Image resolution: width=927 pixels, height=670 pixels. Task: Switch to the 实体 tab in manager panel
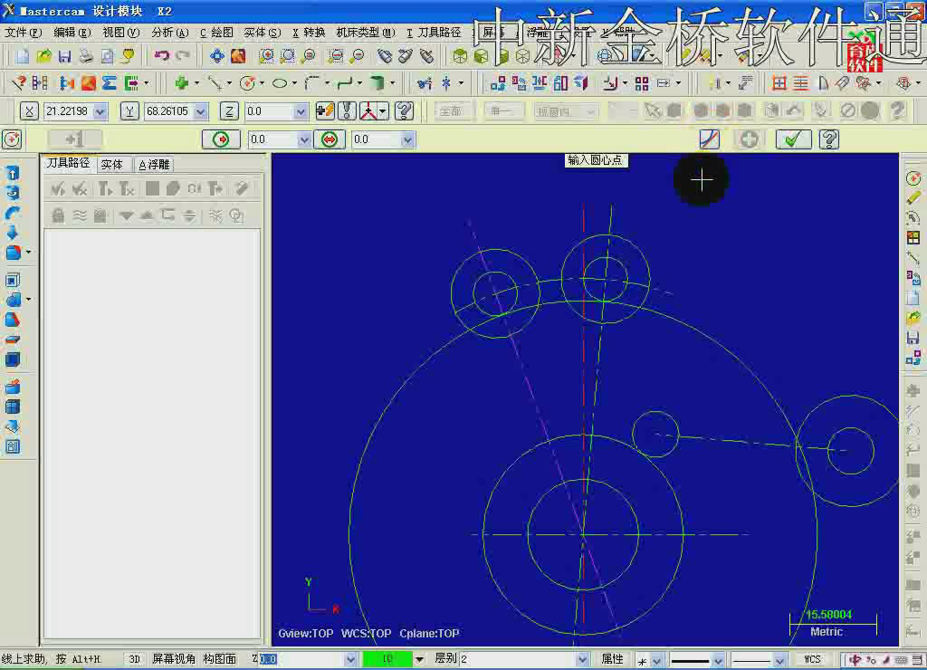pyautogui.click(x=111, y=165)
